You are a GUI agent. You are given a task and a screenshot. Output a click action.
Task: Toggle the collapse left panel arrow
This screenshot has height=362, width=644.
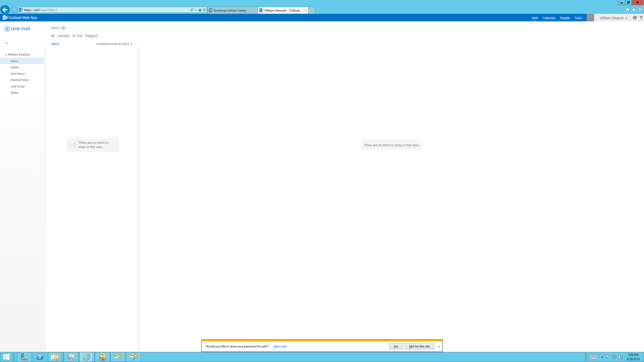tap(7, 42)
